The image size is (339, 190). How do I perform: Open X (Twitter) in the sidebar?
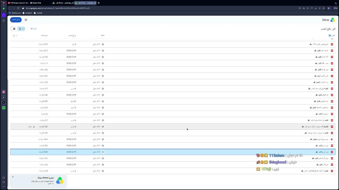point(4,102)
